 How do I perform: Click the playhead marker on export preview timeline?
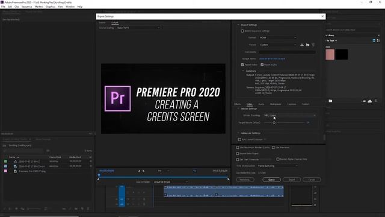(x=99, y=175)
